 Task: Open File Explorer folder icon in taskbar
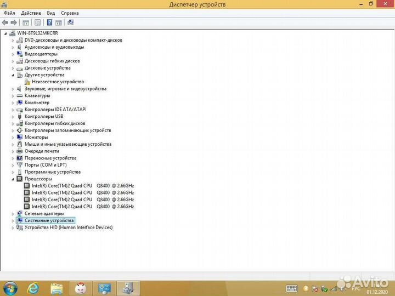[57, 287]
